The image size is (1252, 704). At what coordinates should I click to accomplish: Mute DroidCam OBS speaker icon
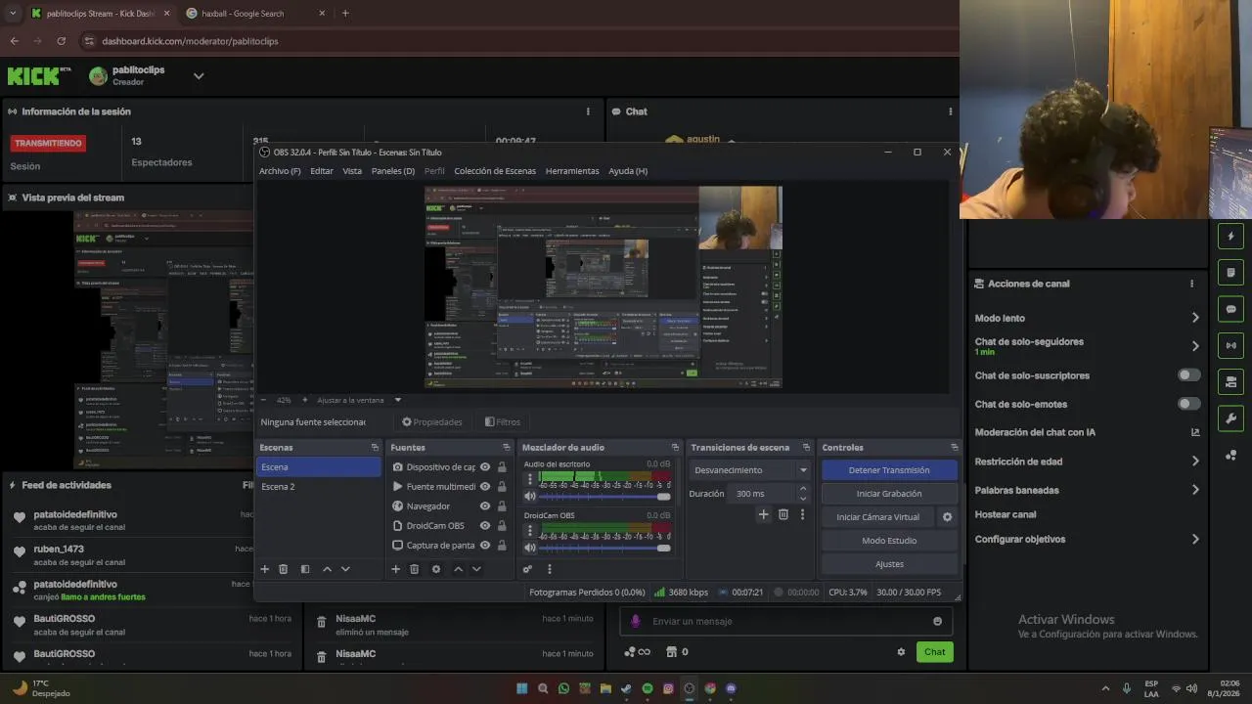530,549
